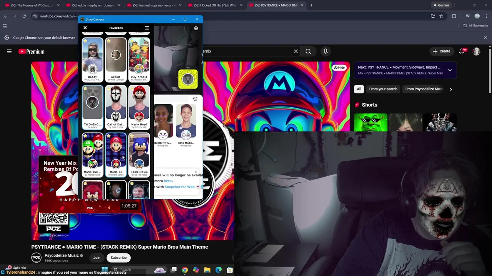This screenshot has width=492, height=276.
Task: Open Microsoft Edge from the taskbar
Action: coord(218,270)
